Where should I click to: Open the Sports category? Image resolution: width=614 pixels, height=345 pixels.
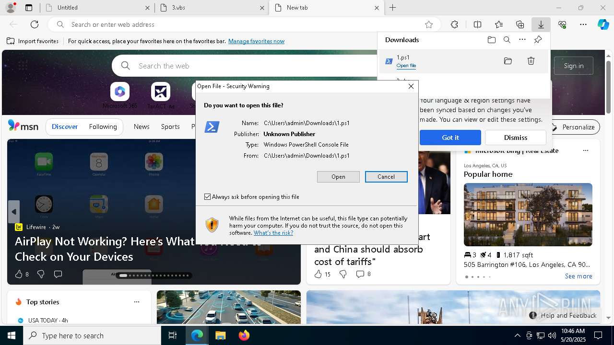(x=170, y=126)
